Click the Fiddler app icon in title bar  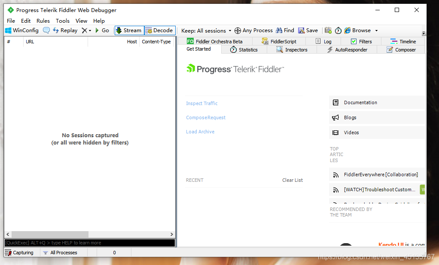[11, 10]
